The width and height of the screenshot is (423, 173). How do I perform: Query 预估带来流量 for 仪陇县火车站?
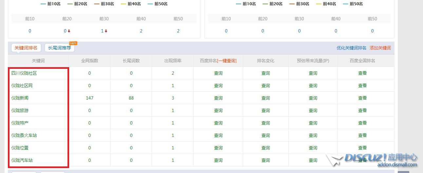313,135
